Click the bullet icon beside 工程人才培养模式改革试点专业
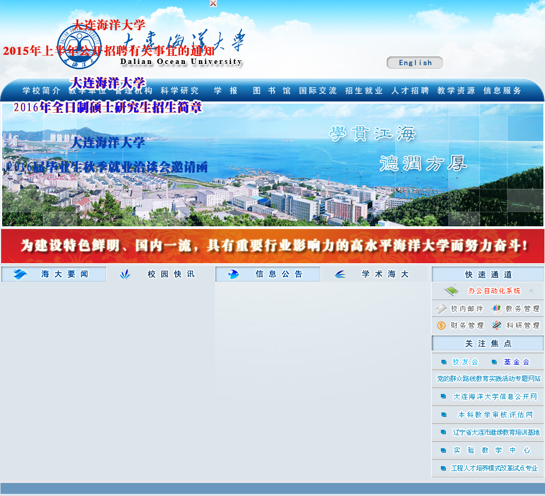The height and width of the screenshot is (496, 545). click(443, 468)
